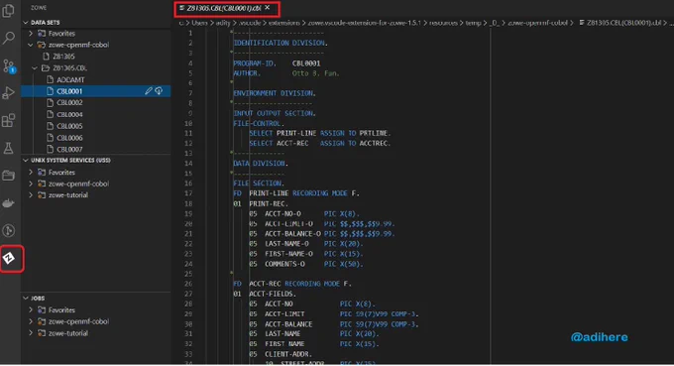The height and width of the screenshot is (366, 674).
Task: Click the 'extensions' breadcrumb segment
Action: click(x=283, y=23)
